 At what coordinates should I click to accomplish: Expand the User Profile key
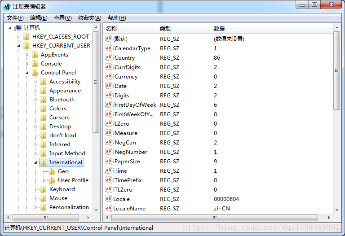(x=44, y=180)
